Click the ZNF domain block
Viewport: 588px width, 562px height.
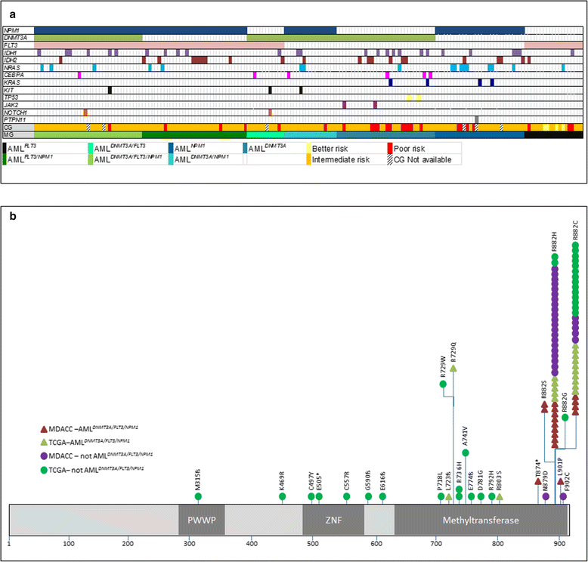(333, 520)
